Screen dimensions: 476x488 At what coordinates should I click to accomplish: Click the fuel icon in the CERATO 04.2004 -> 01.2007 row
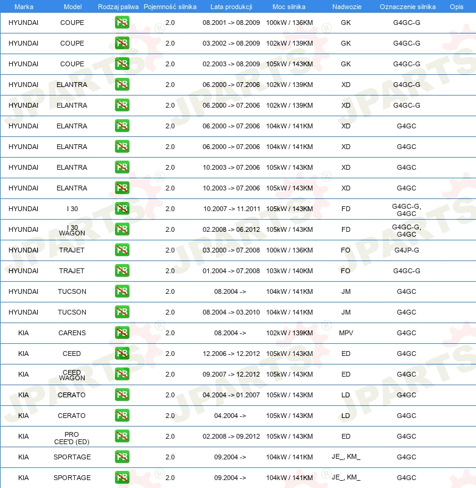122,395
